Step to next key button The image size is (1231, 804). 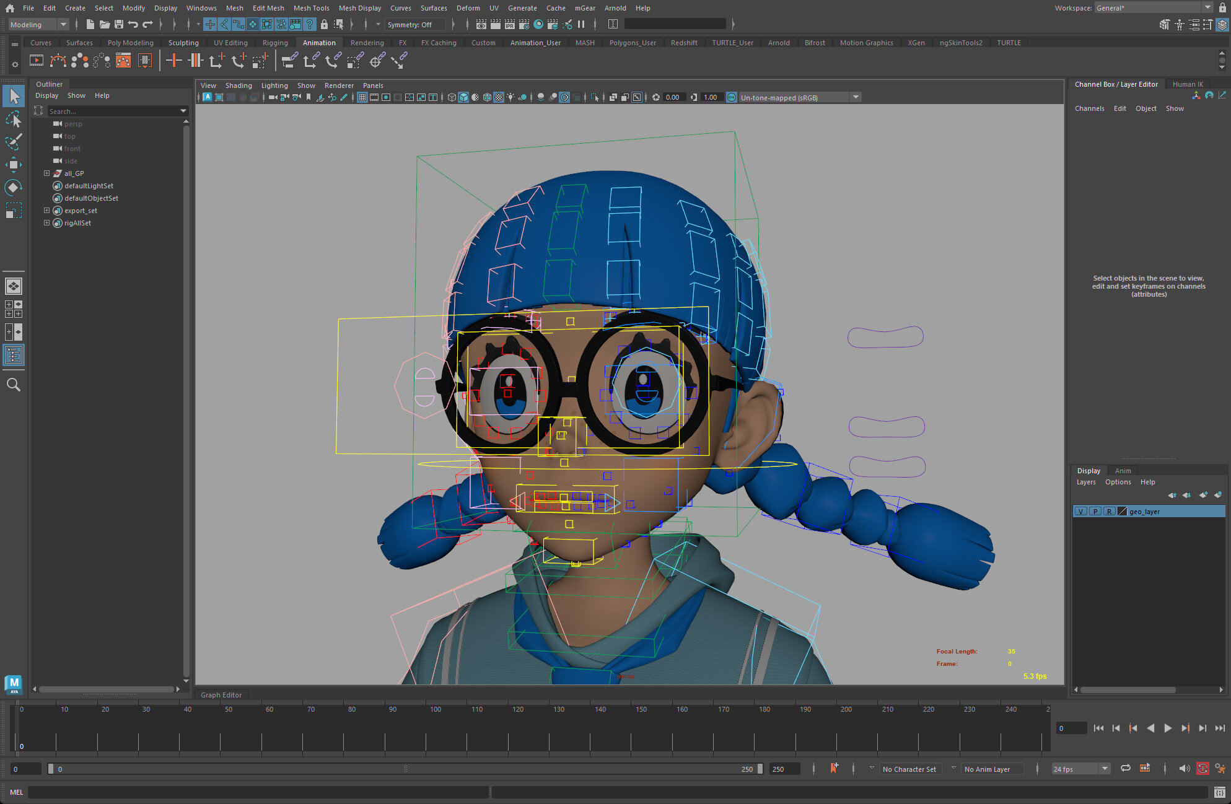click(1185, 728)
